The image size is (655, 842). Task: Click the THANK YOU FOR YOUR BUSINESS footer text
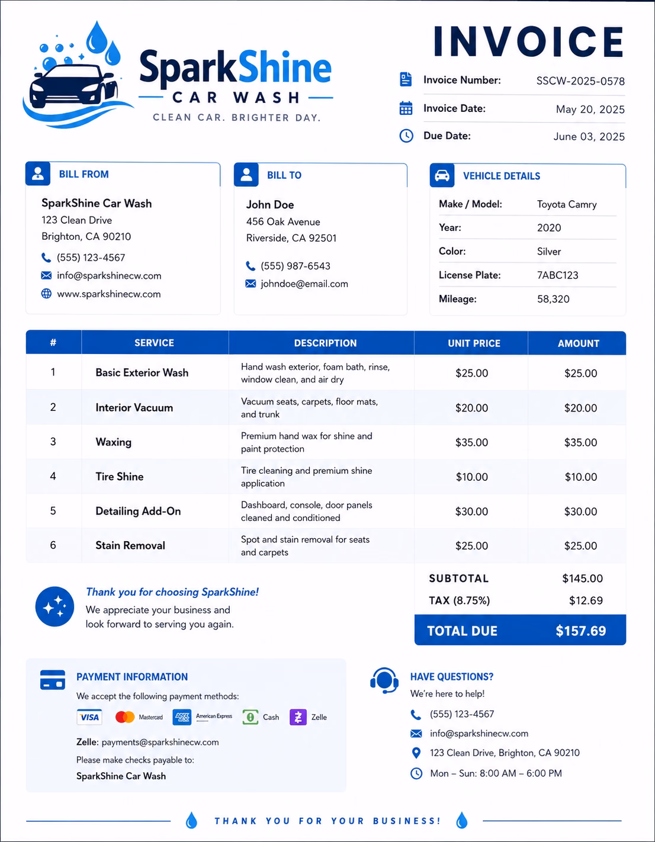(327, 821)
